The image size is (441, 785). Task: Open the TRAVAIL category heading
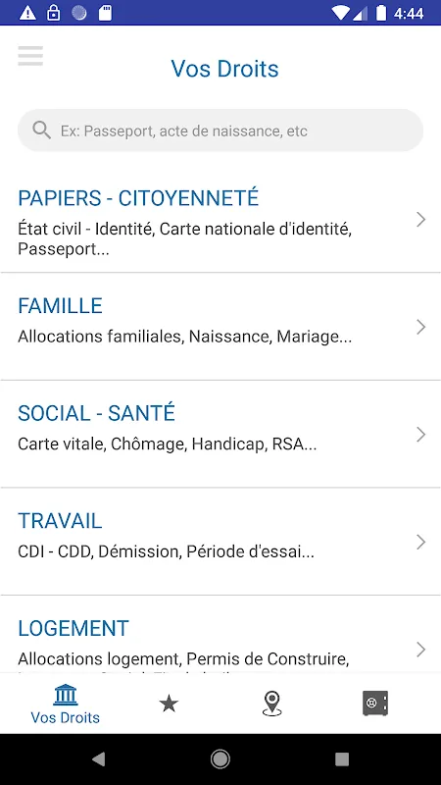(x=60, y=521)
